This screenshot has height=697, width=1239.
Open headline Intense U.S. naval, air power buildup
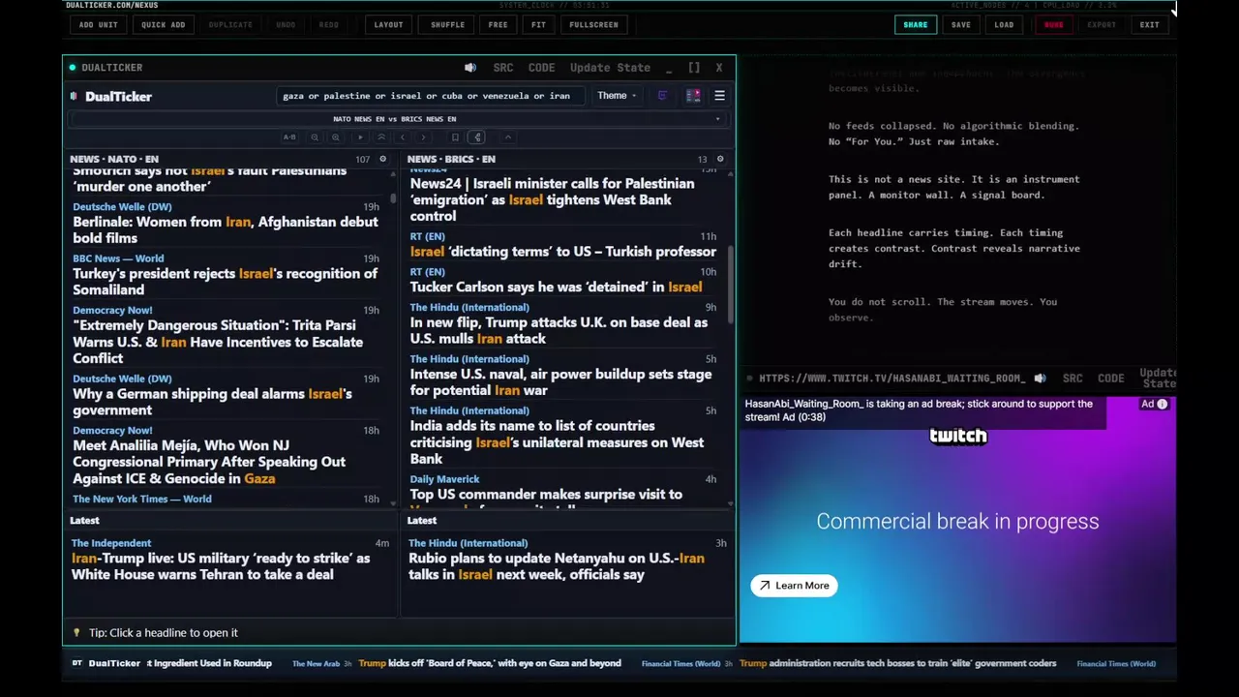(x=560, y=382)
